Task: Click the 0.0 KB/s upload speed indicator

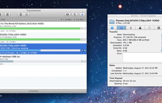Action: point(79,20)
